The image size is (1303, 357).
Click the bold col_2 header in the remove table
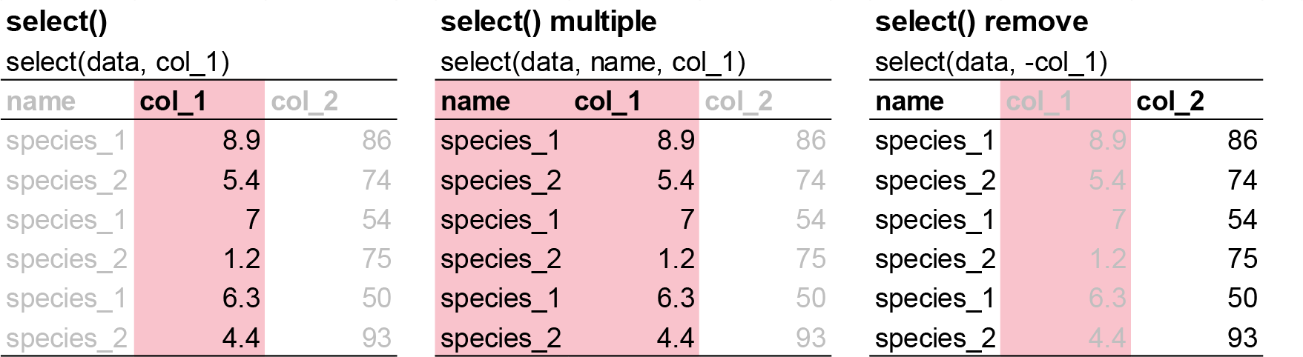click(x=1170, y=101)
